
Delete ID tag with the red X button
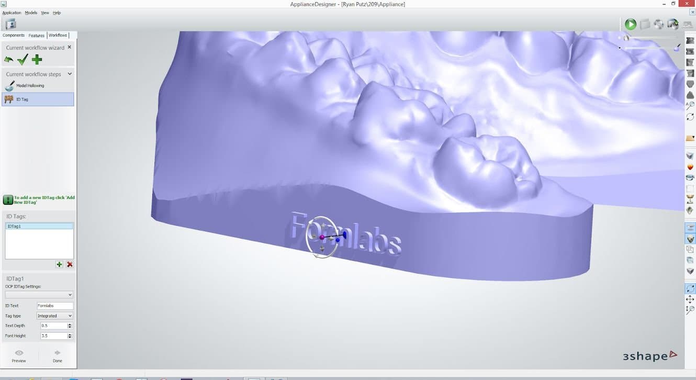tap(70, 264)
